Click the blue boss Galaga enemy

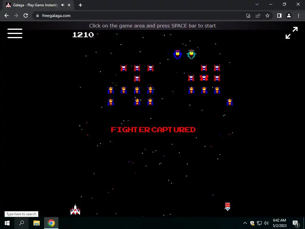pyautogui.click(x=178, y=55)
